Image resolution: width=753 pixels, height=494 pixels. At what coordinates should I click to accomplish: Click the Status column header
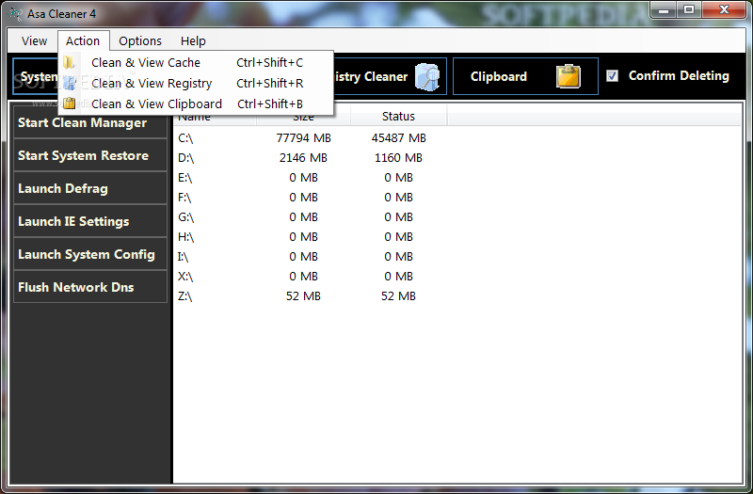point(398,117)
